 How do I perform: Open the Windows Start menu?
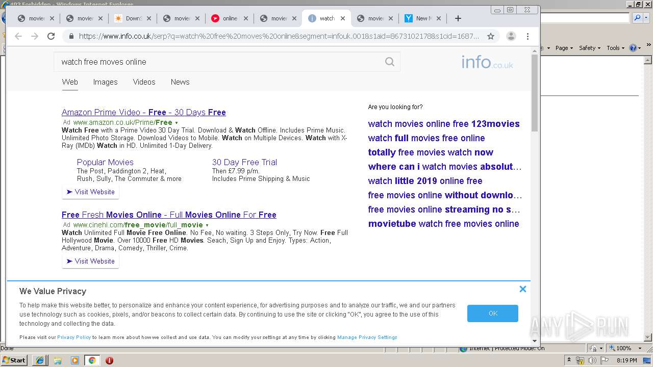pos(14,360)
